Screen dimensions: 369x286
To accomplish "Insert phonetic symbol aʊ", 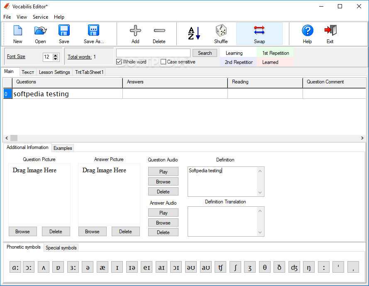I will point(206,267).
